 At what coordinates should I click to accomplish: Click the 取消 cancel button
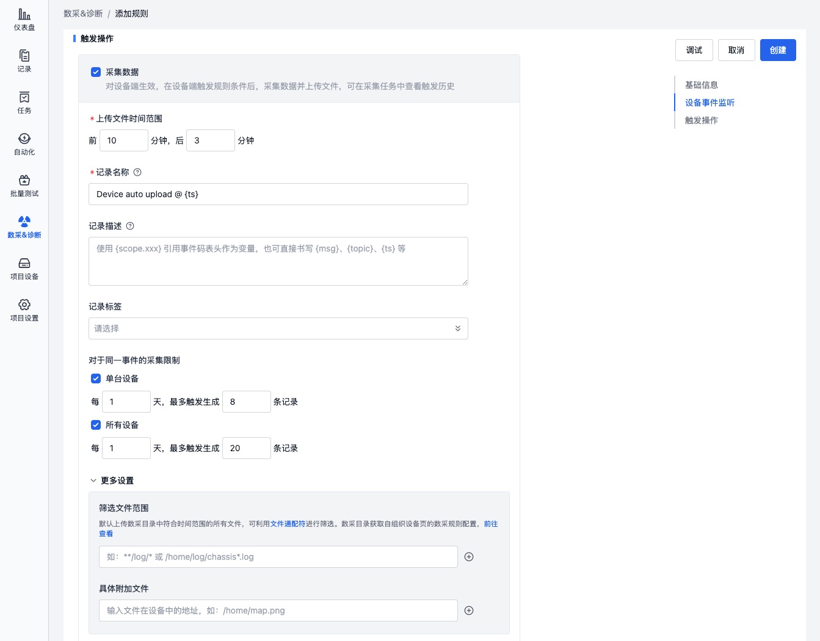pyautogui.click(x=736, y=50)
